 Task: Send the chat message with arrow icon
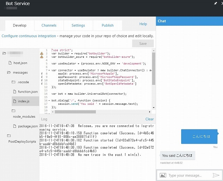(x=216, y=175)
